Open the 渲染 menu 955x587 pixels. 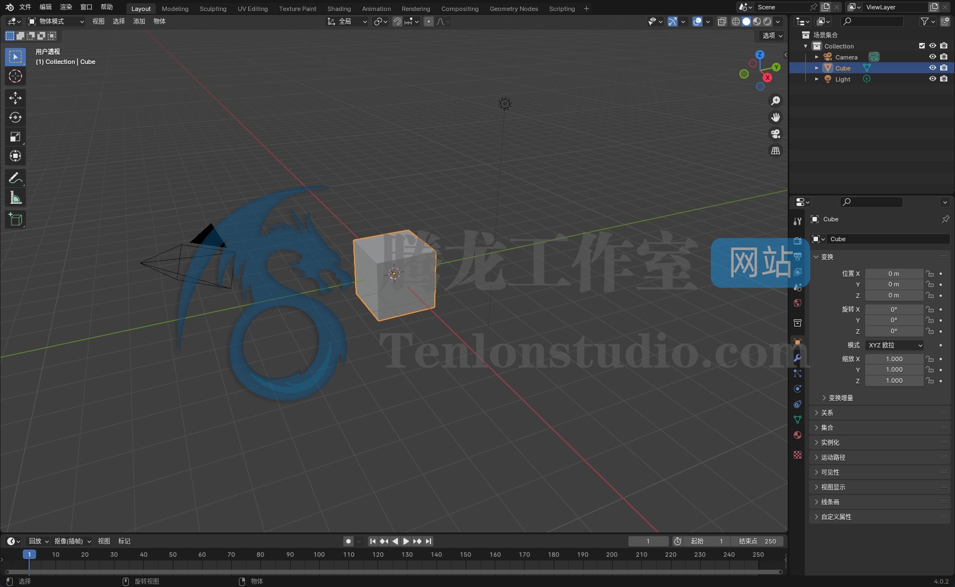point(66,7)
